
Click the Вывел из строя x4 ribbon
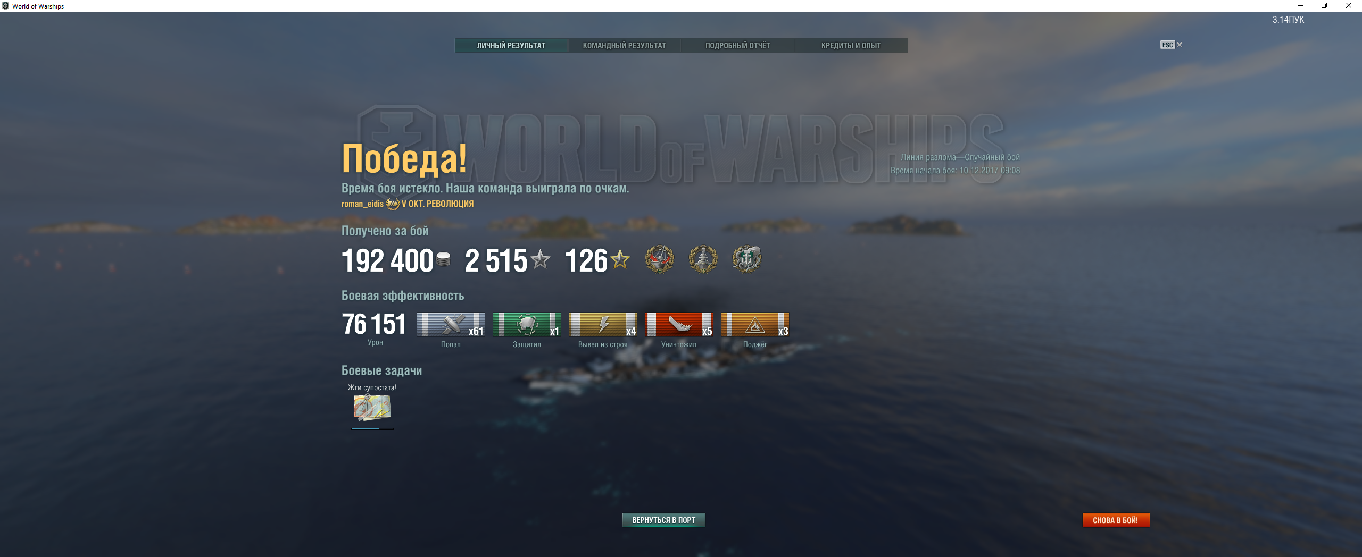[x=603, y=325]
